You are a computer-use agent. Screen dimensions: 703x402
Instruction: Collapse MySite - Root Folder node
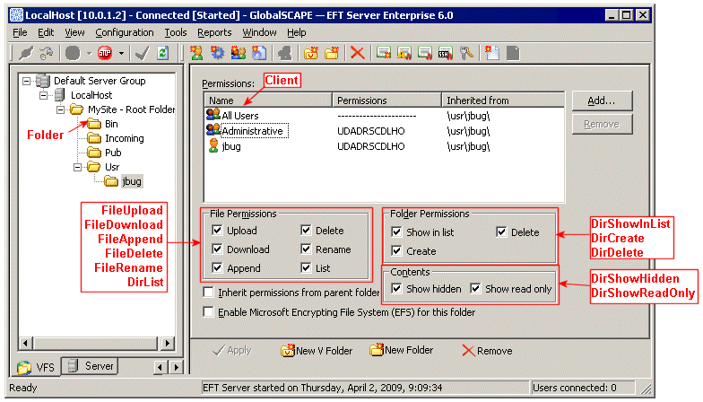point(61,109)
